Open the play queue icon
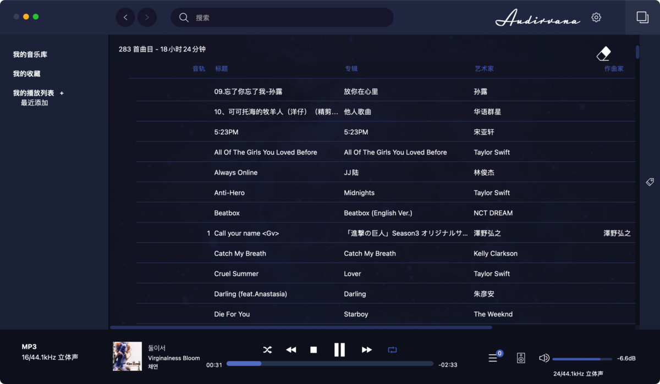This screenshot has width=660, height=384. (493, 358)
